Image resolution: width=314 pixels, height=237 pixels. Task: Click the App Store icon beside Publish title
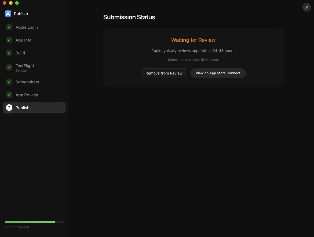point(8,14)
